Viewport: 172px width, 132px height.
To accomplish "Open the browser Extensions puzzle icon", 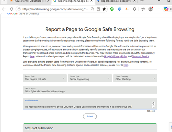I will 135,9.
